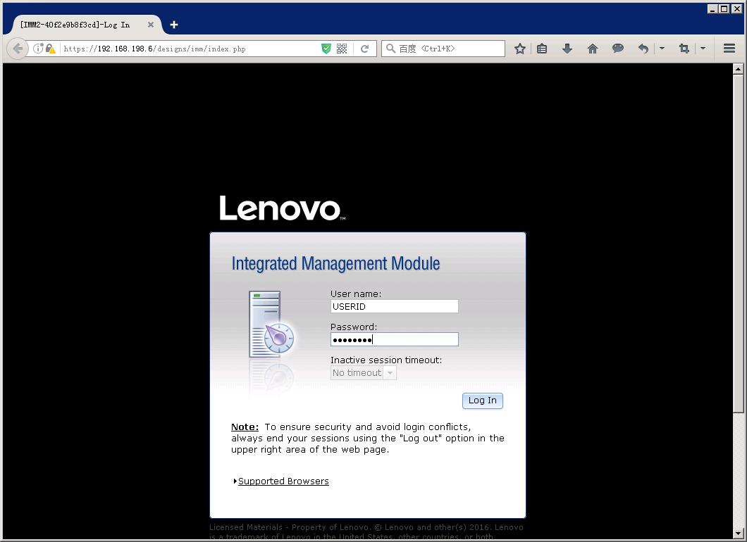Click the green security shield icon
This screenshot has width=747, height=542.
click(326, 49)
